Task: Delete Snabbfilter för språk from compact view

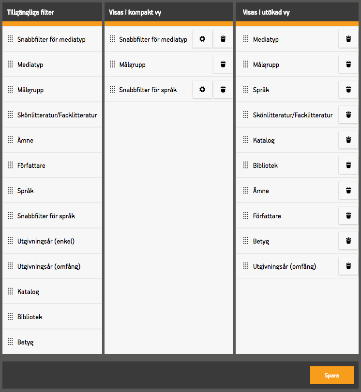Action: (x=223, y=90)
